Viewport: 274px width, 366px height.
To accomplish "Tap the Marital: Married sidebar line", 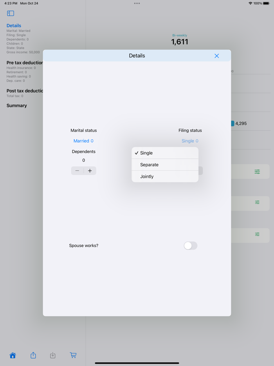I will [x=18, y=31].
